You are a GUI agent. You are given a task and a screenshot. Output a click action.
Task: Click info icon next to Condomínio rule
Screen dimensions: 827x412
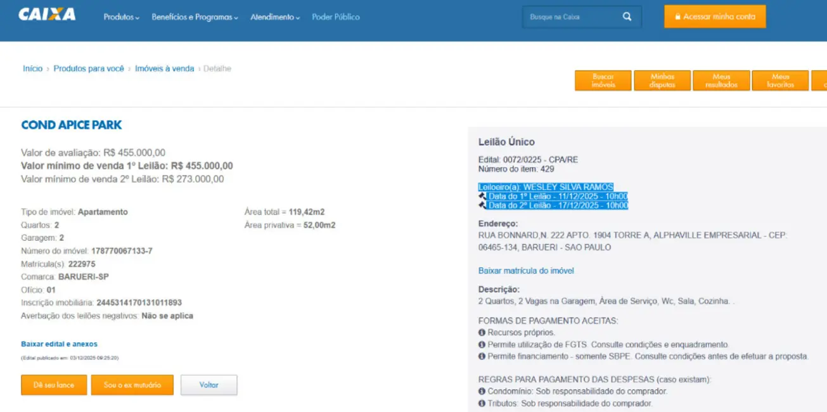[482, 392]
